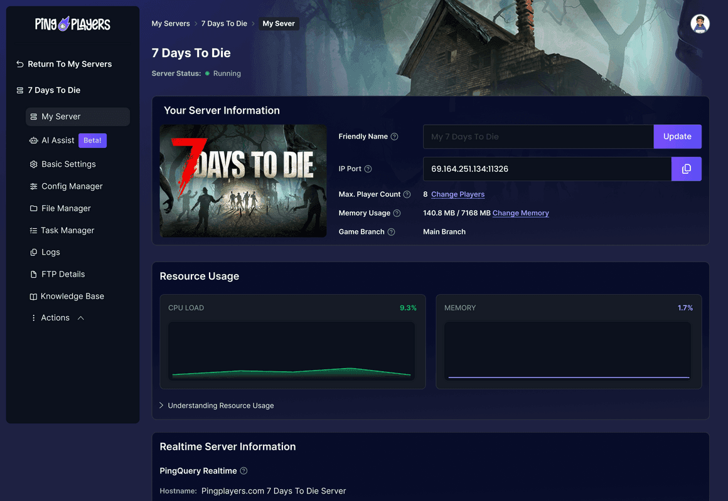This screenshot has height=501, width=728.
Task: Click the IP Port text field
Action: [x=547, y=169]
